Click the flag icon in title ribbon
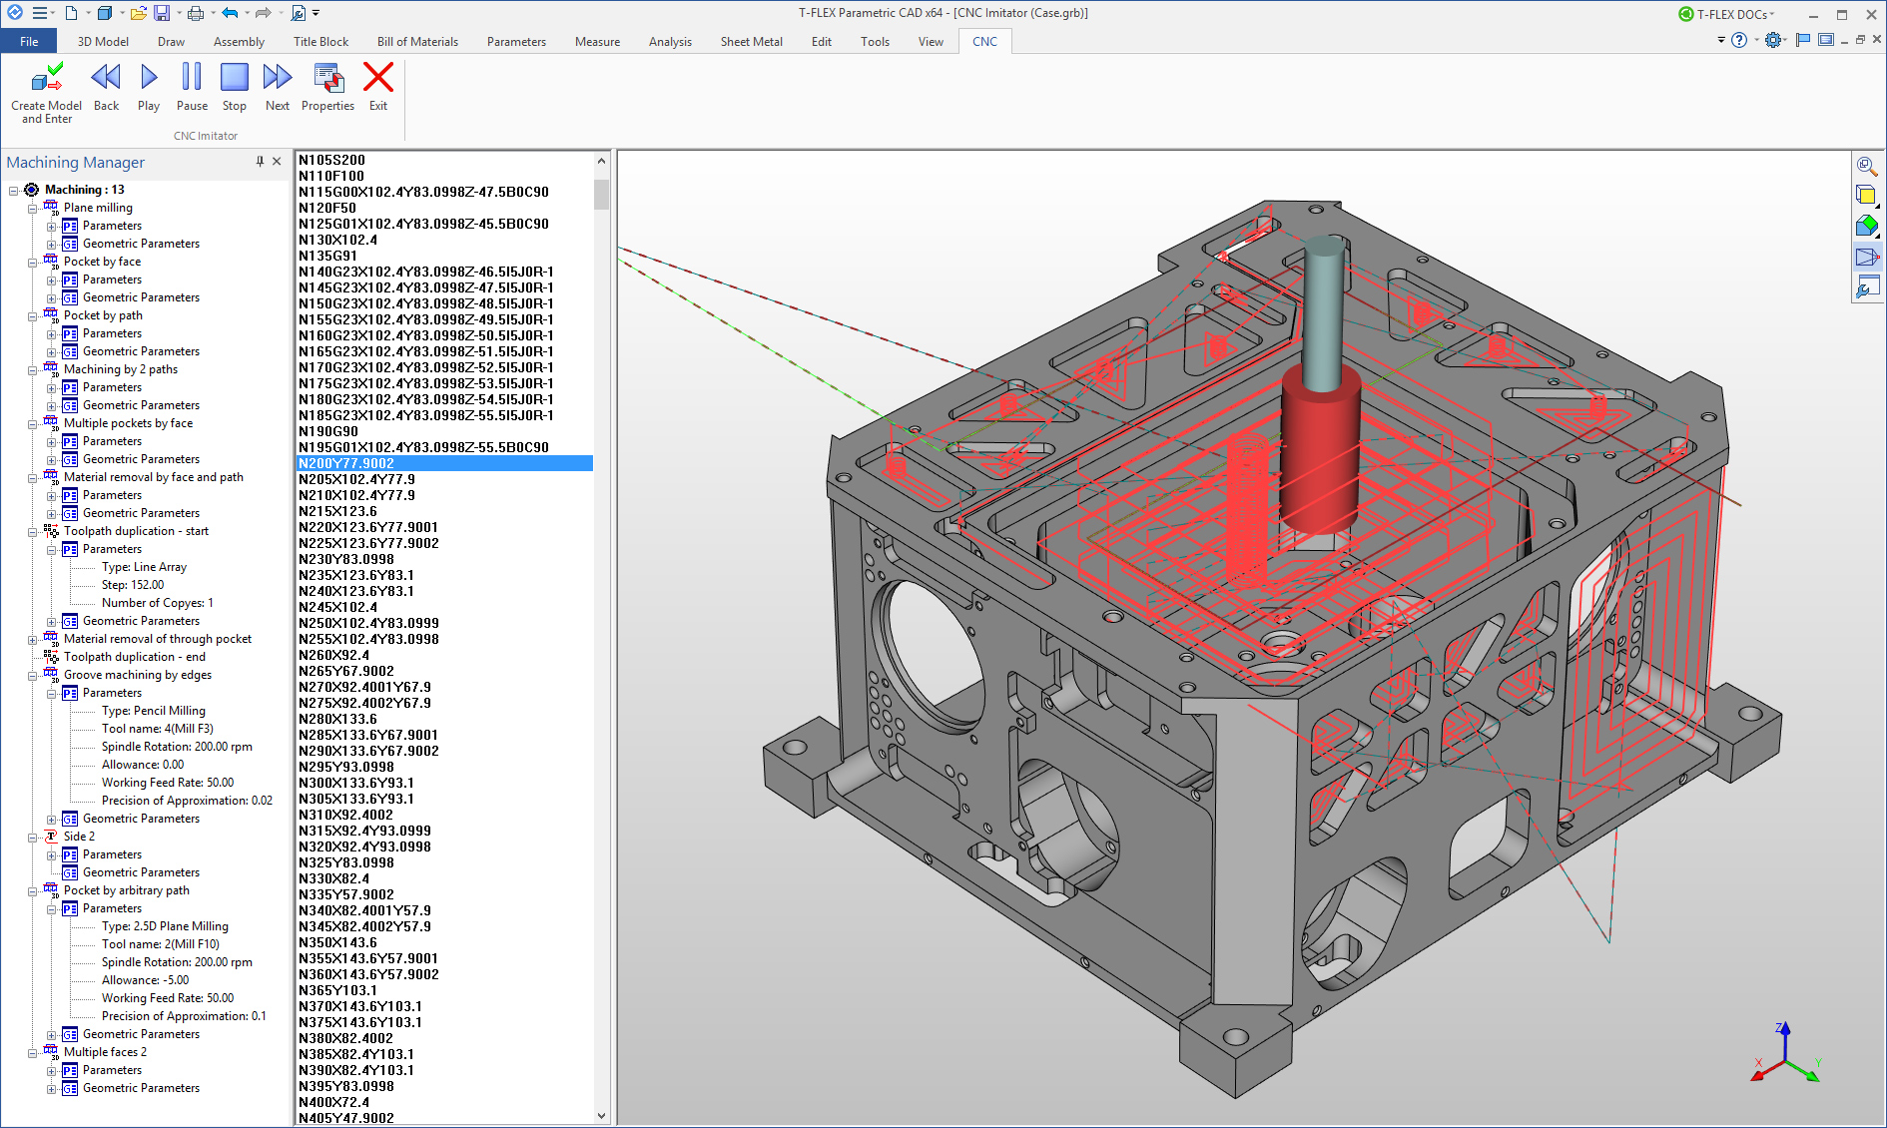The width and height of the screenshot is (1887, 1128). pyautogui.click(x=1802, y=40)
